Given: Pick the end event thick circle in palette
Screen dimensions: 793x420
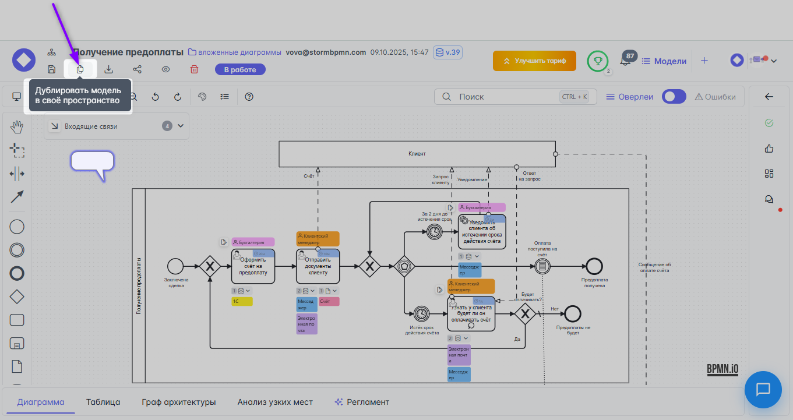Looking at the screenshot, I should pos(17,273).
